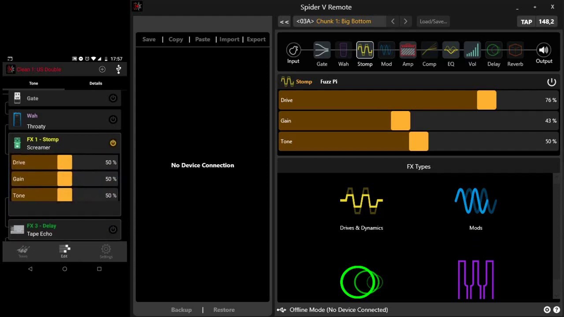This screenshot has width=564, height=317.
Task: Open settings gear in status bar
Action: (x=547, y=310)
